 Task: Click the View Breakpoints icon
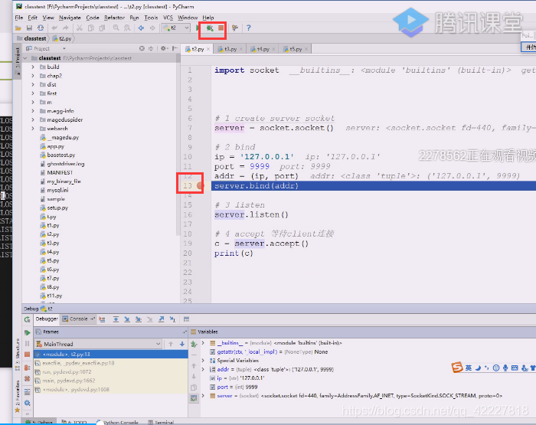click(x=27, y=368)
